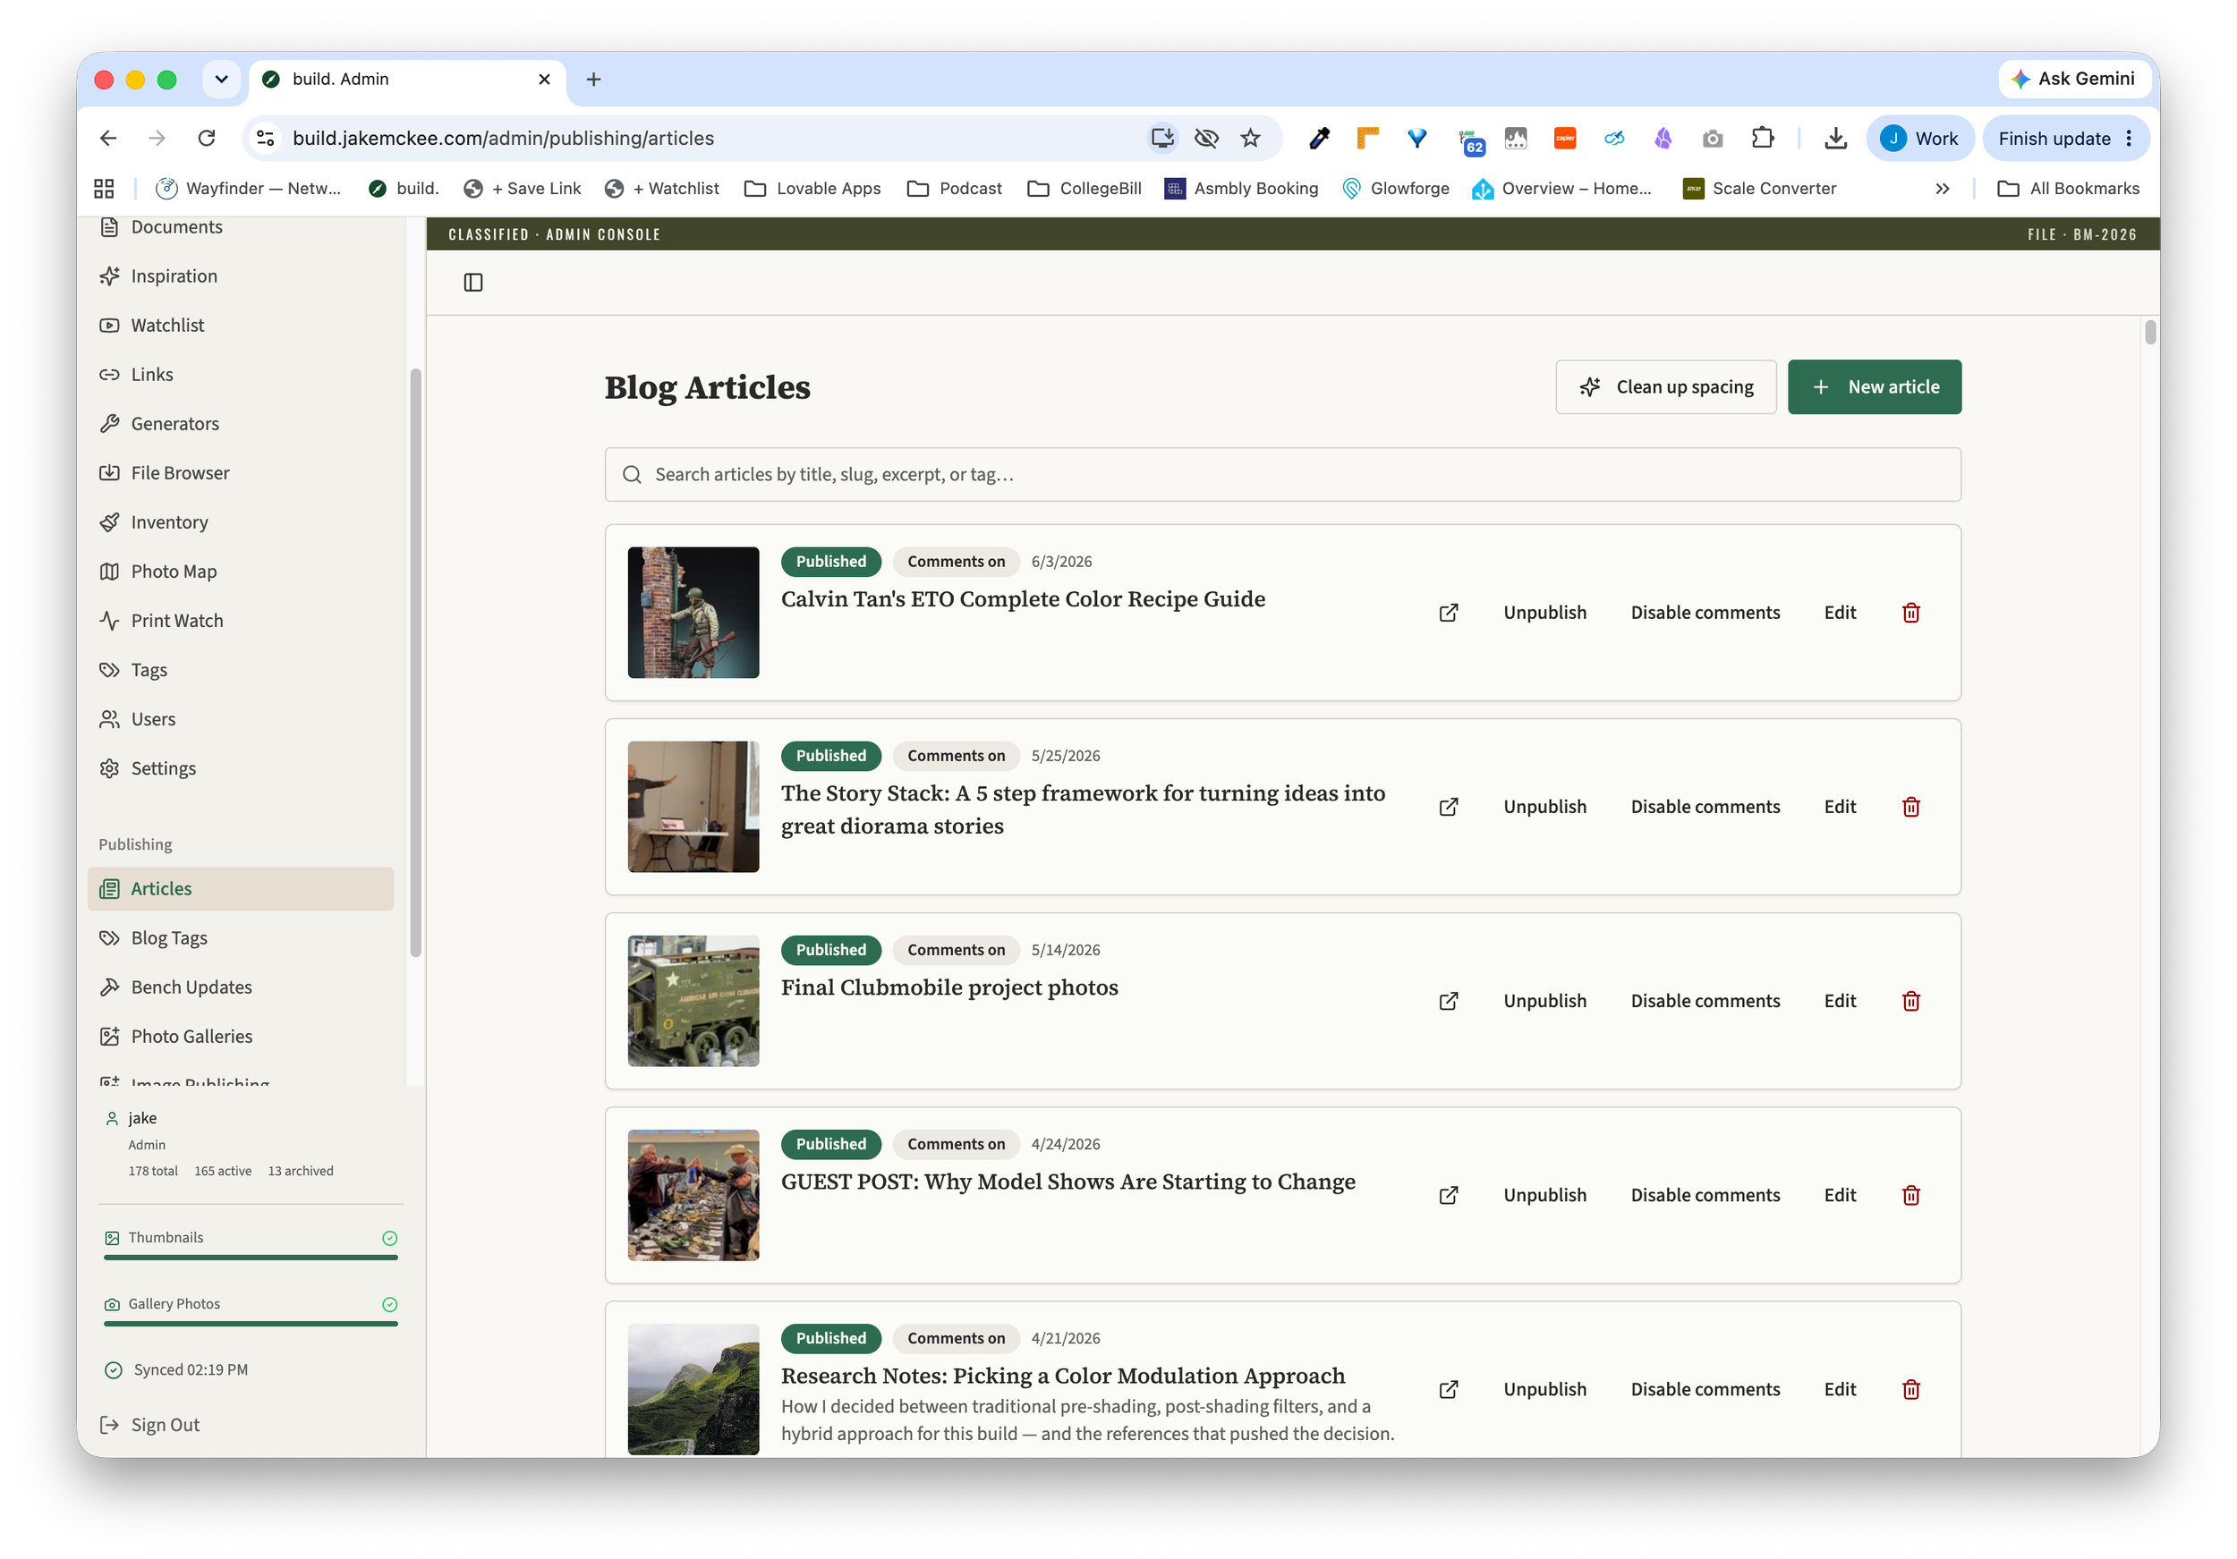Open CollegeBill bookmark folder
This screenshot has width=2237, height=1559.
tap(1084, 189)
